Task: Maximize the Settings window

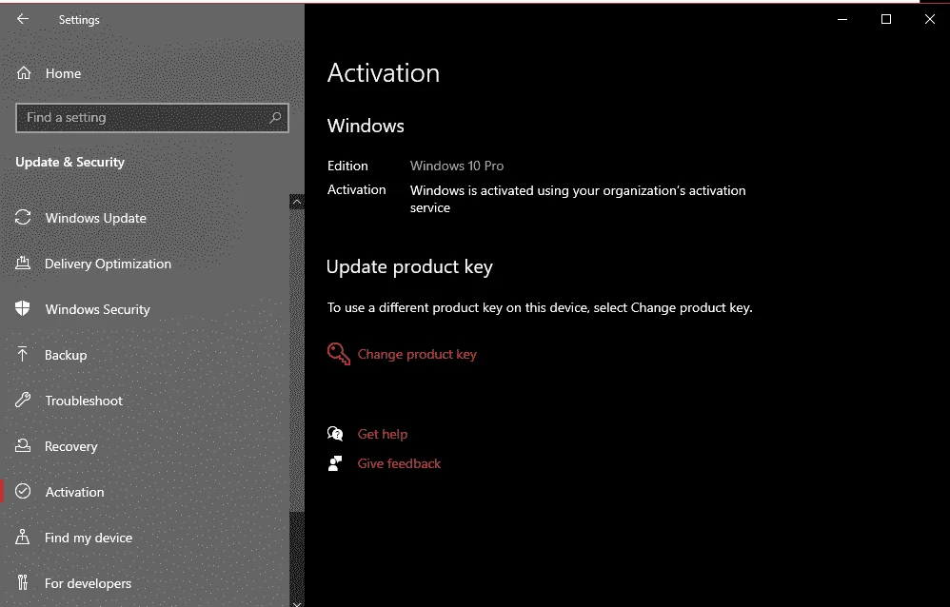Action: pyautogui.click(x=886, y=19)
